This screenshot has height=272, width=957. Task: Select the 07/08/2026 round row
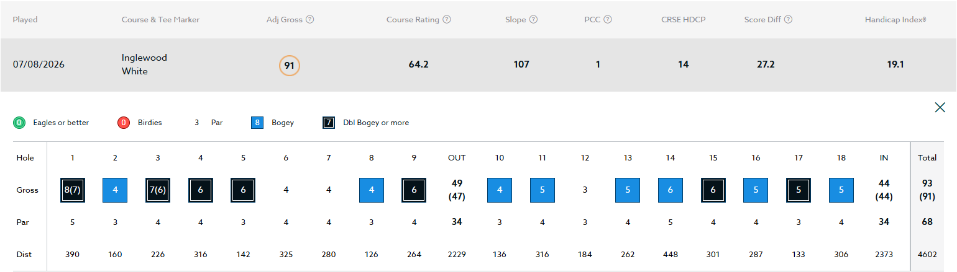point(478,65)
